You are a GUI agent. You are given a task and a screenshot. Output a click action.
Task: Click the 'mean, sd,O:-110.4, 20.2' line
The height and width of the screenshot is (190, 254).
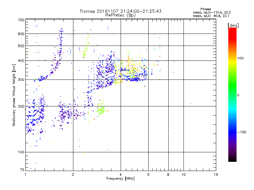tap(212, 12)
